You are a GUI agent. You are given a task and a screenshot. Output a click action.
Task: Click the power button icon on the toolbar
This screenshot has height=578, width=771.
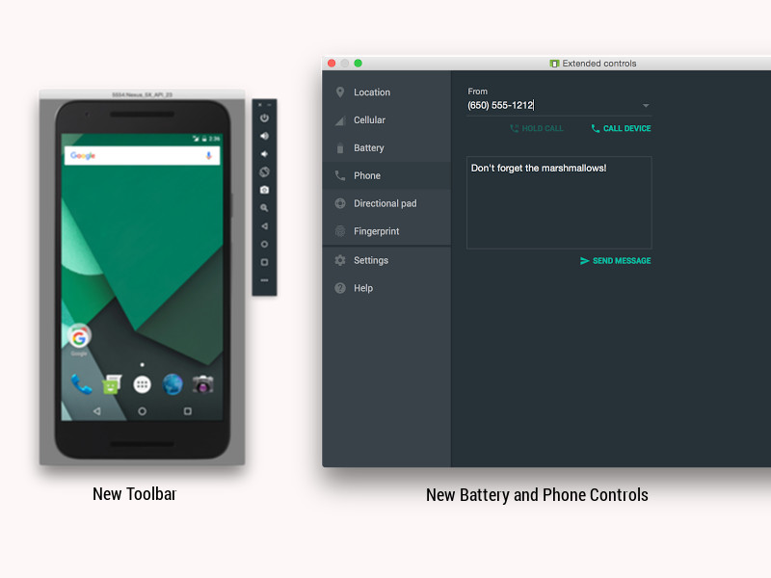point(263,118)
